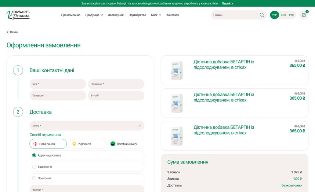Click the third product box thumbnail

click(177, 136)
